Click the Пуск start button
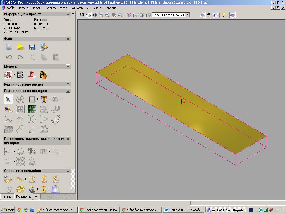 pos(8,210)
